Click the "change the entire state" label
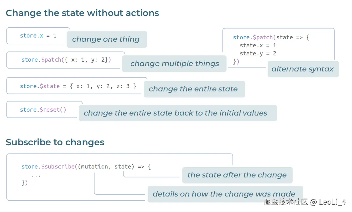This screenshot has width=352, height=212. pyautogui.click(x=193, y=89)
